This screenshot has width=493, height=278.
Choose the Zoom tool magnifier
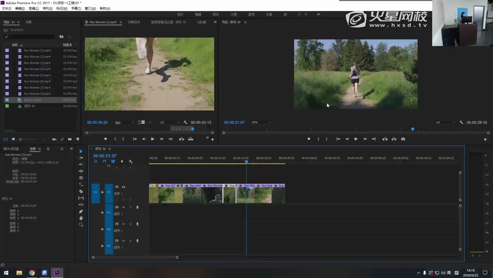click(x=81, y=225)
